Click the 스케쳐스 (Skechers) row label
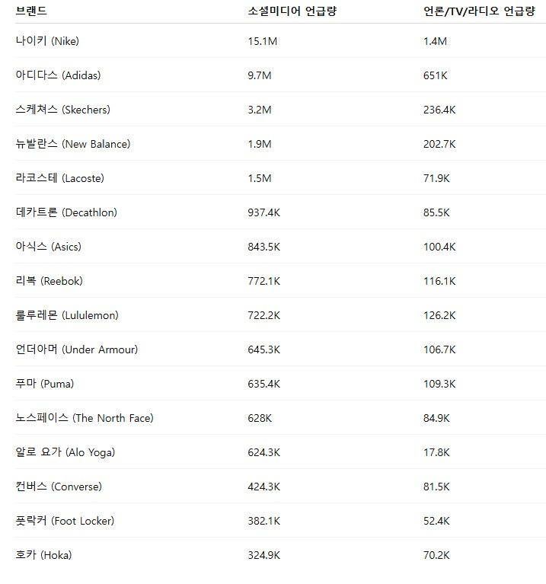 coord(63,109)
